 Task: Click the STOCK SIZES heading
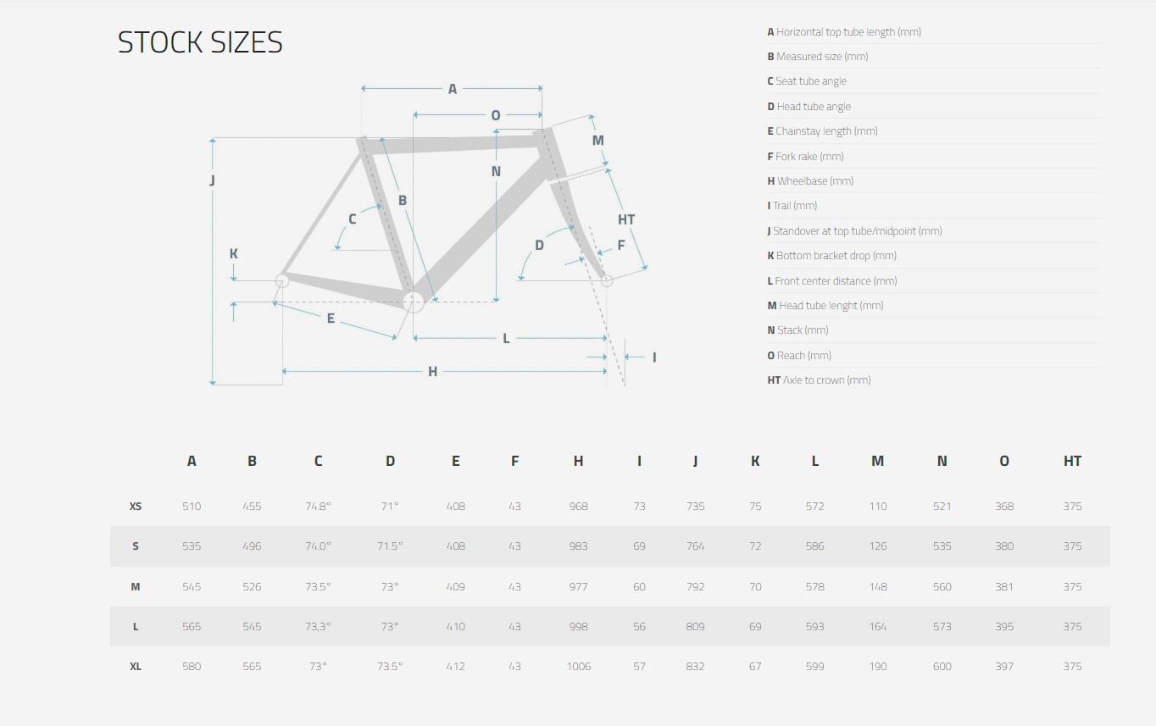tap(200, 42)
